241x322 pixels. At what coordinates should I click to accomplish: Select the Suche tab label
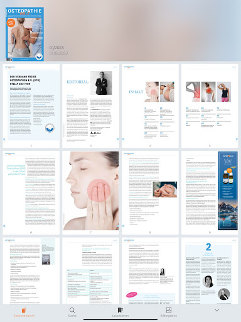72,316
